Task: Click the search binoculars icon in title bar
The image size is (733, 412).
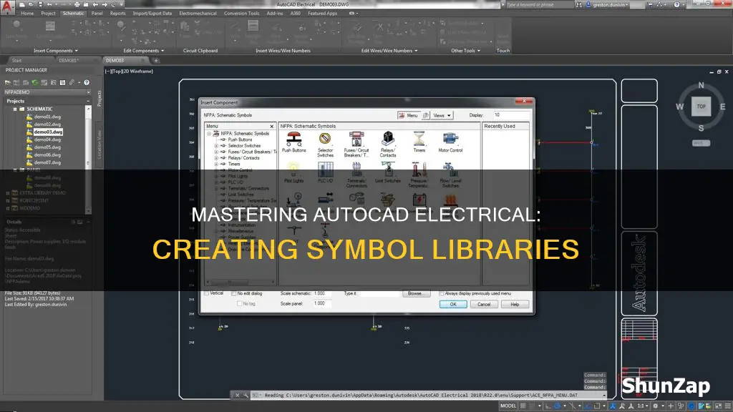Action: 579,5
